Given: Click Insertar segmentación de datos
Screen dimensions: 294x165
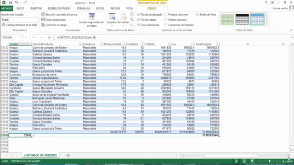Looking at the screenshot, I should point(91,20).
